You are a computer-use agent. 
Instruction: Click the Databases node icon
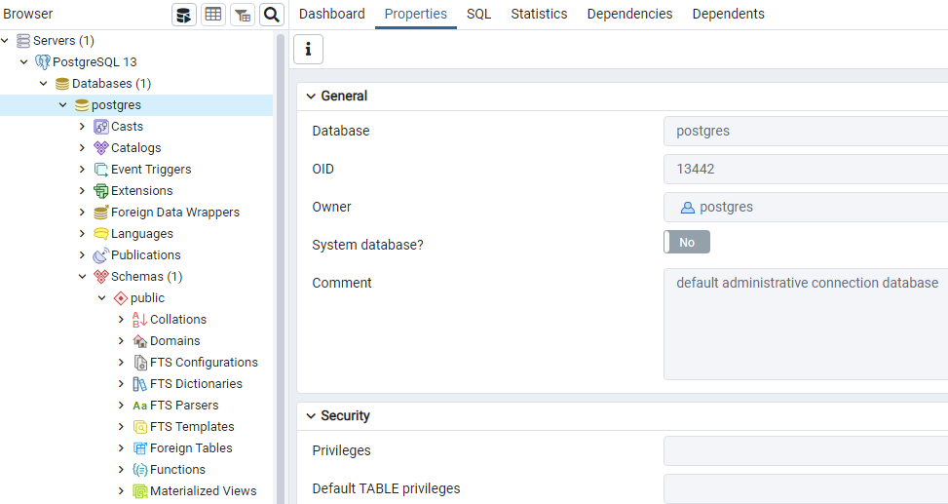pos(61,84)
